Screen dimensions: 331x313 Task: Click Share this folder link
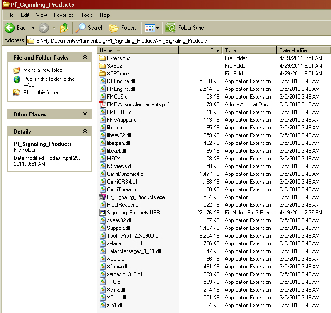tap(41, 93)
